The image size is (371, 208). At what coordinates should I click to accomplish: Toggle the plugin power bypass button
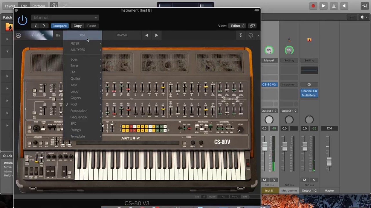[22, 20]
